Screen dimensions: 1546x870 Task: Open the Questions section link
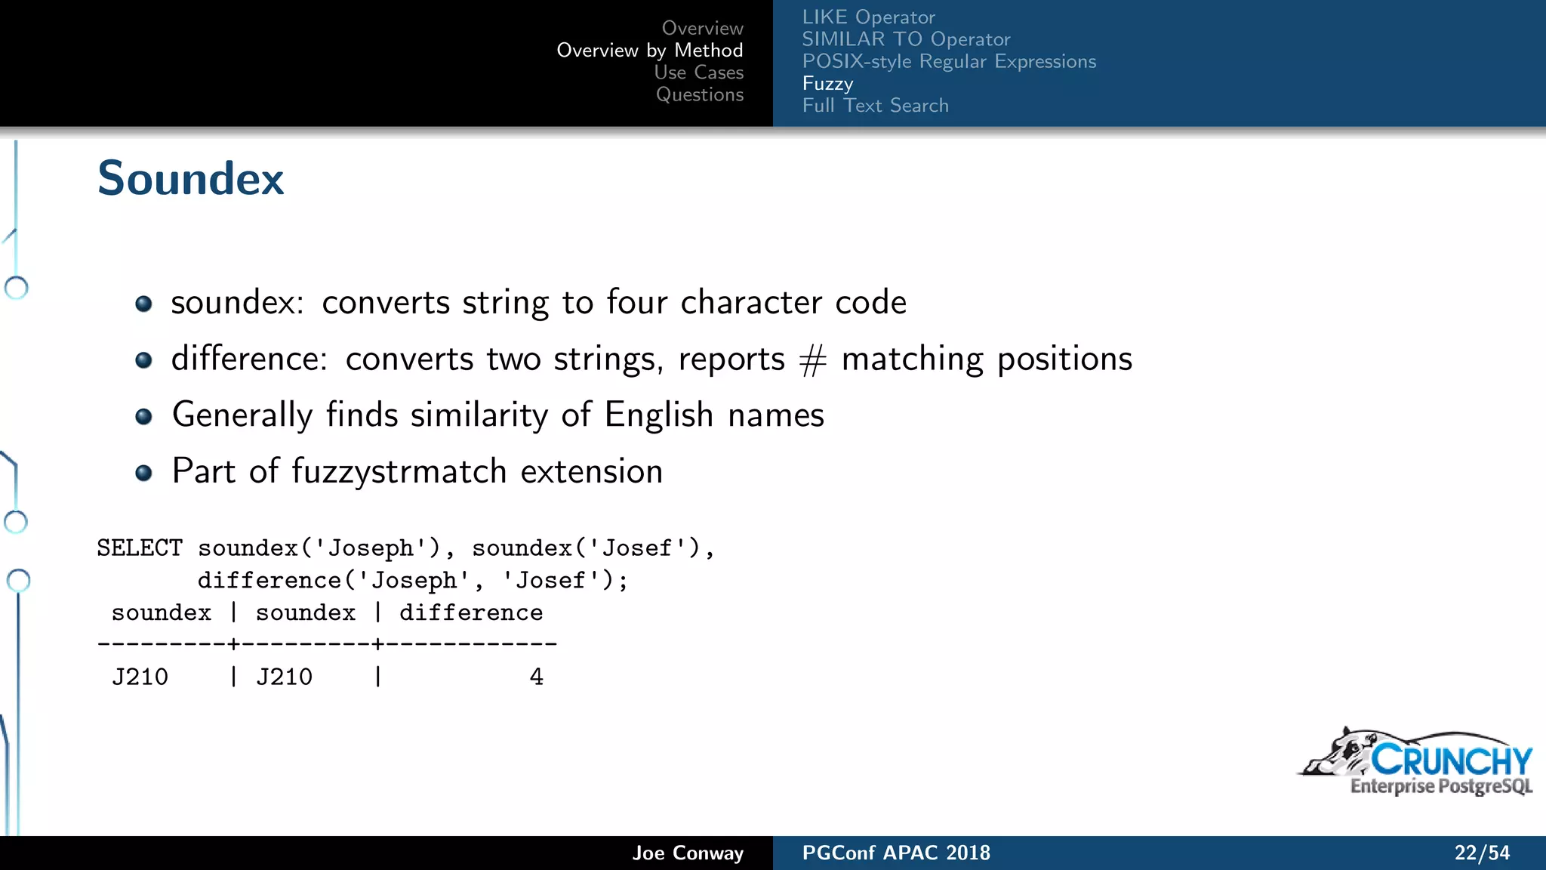700,94
